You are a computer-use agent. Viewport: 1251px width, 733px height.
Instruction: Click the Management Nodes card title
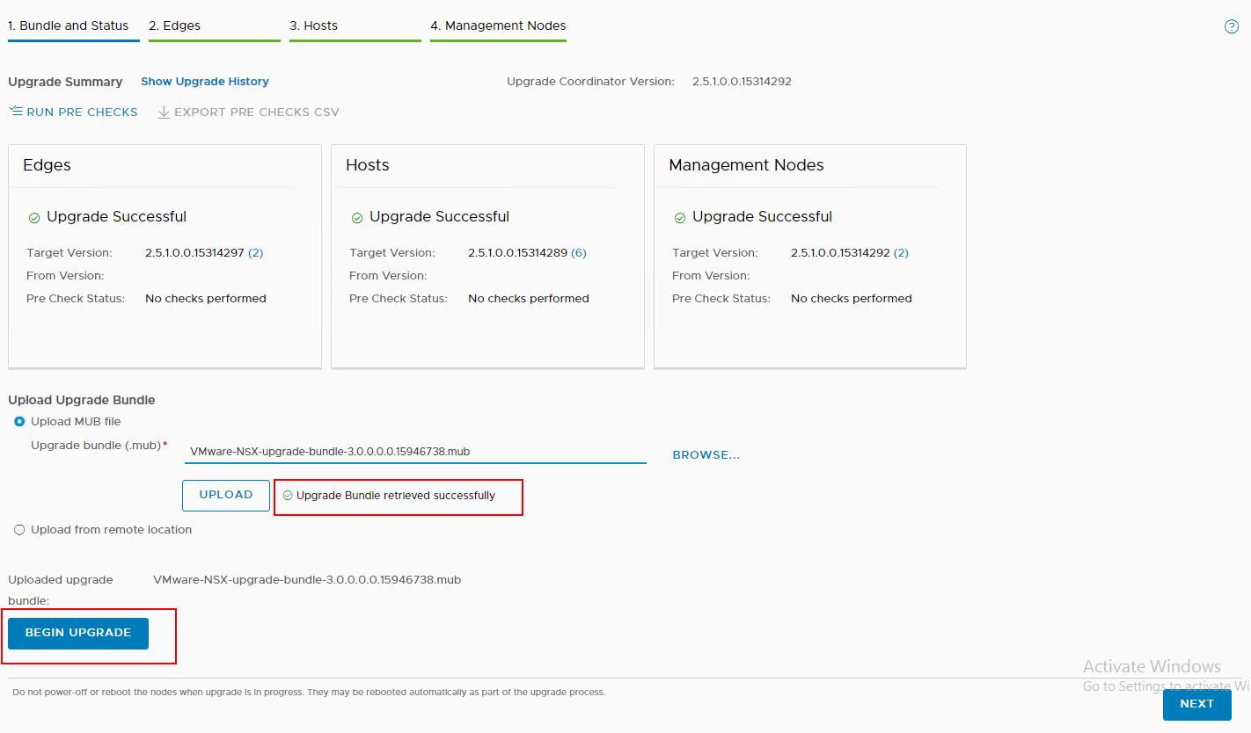coord(746,165)
